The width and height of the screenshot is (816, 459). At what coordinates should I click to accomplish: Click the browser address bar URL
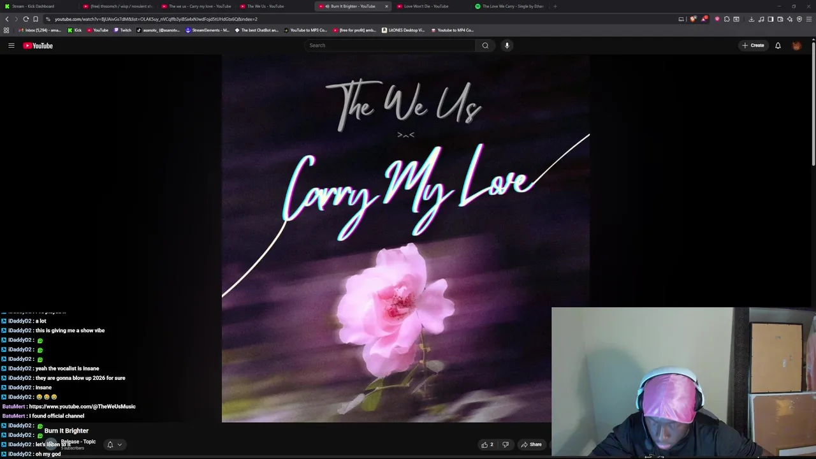(x=156, y=19)
